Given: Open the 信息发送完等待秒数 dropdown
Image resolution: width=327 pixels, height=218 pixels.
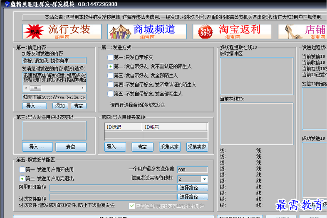Looking at the screenshot, I should [x=204, y=179].
